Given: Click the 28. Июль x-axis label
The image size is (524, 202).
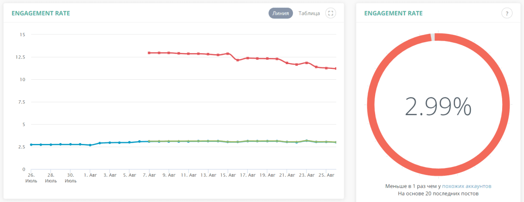Looking at the screenshot, I should point(51,178).
